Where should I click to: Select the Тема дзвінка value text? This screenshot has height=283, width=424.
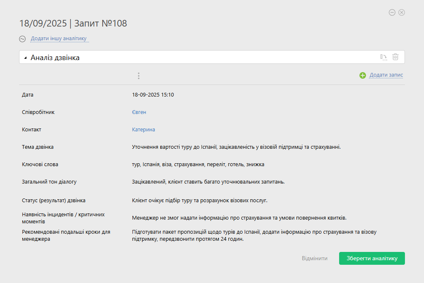pos(236,147)
